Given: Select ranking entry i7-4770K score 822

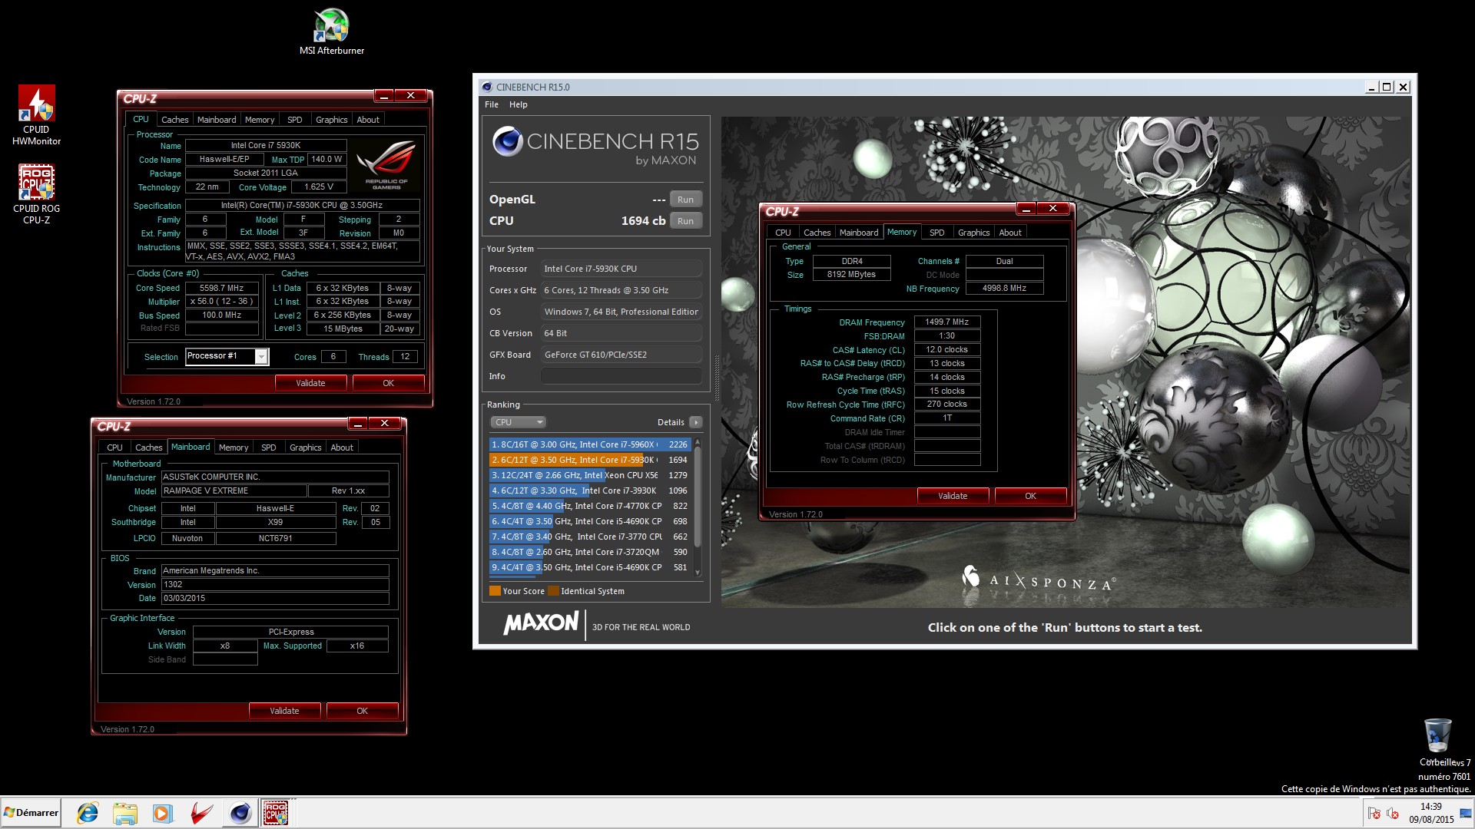Looking at the screenshot, I should click(x=589, y=506).
